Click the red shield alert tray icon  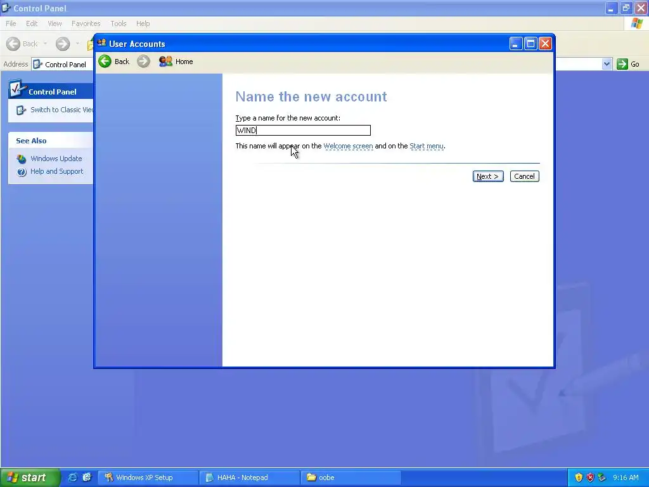[590, 477]
